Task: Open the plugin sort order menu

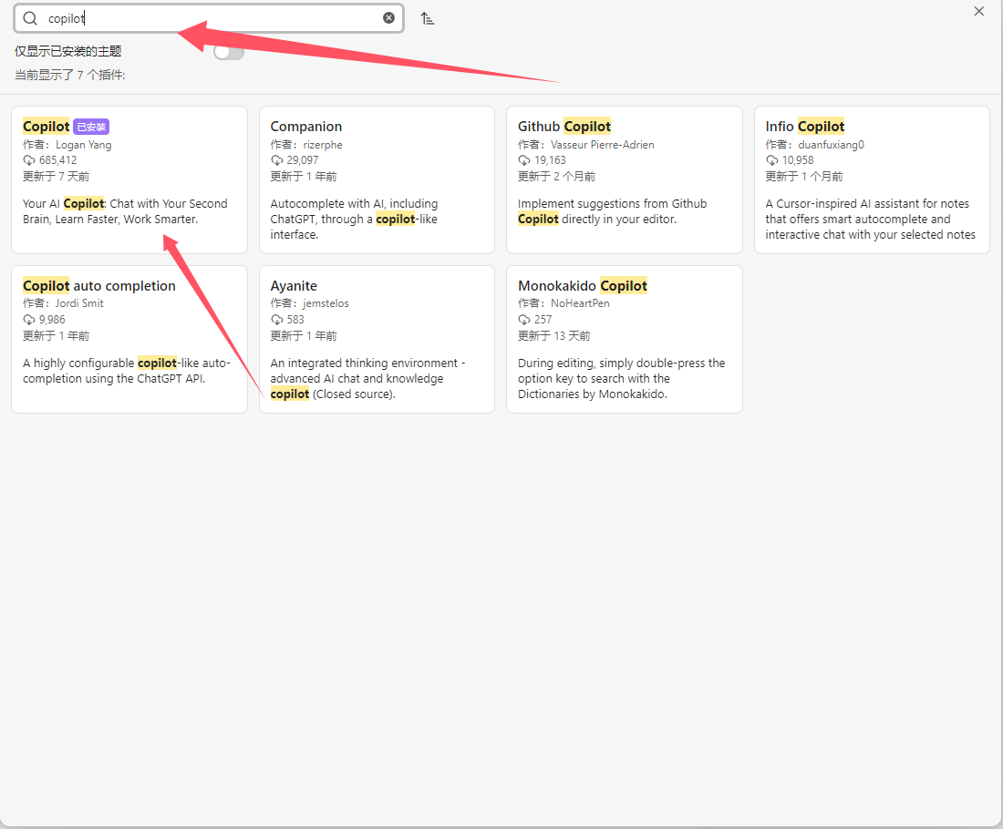Action: tap(428, 18)
